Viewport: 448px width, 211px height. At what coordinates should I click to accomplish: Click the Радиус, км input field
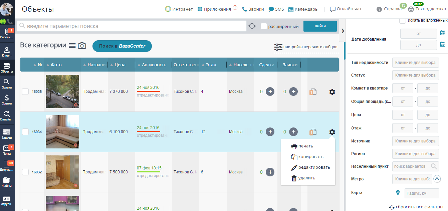click(x=422, y=193)
